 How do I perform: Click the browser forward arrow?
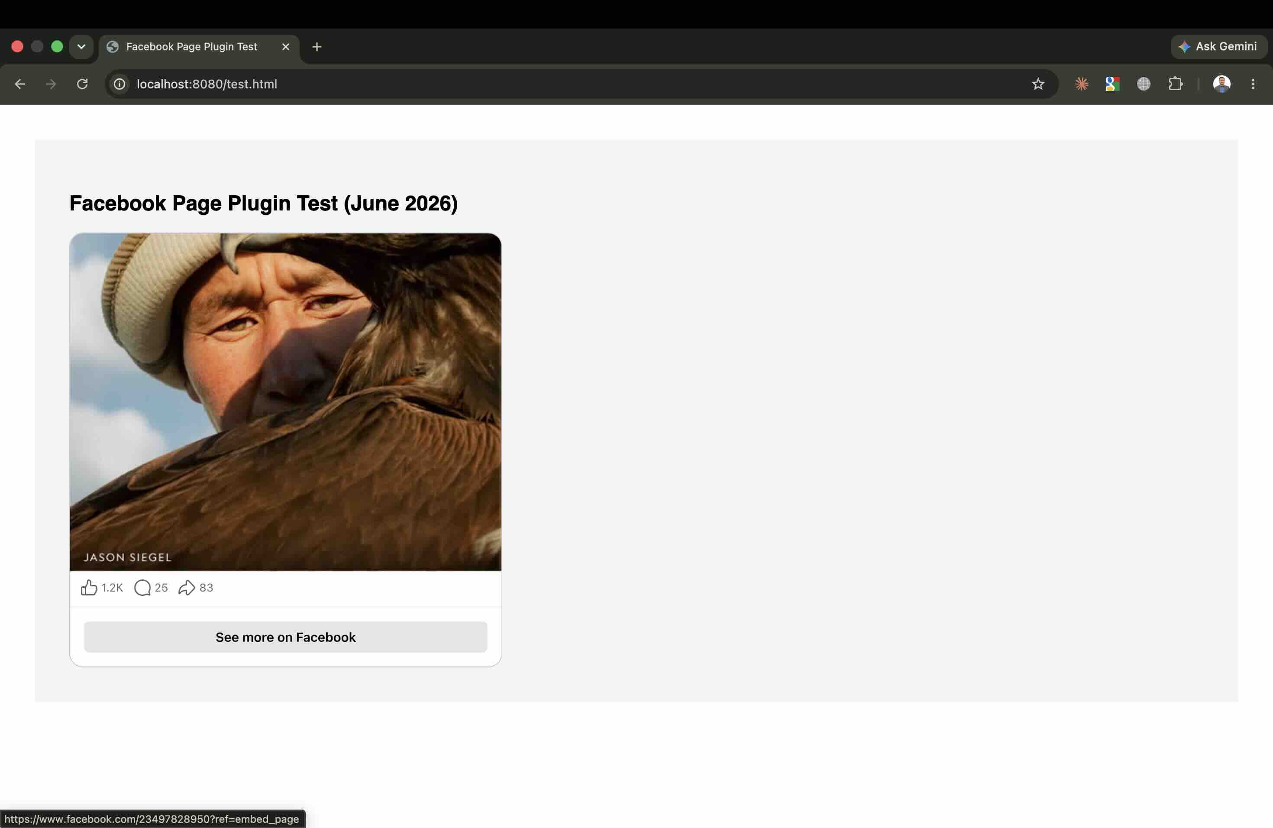(51, 84)
